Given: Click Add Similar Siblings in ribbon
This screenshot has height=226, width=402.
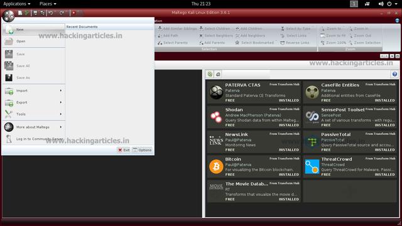Looking at the screenshot, I should pos(177,29).
